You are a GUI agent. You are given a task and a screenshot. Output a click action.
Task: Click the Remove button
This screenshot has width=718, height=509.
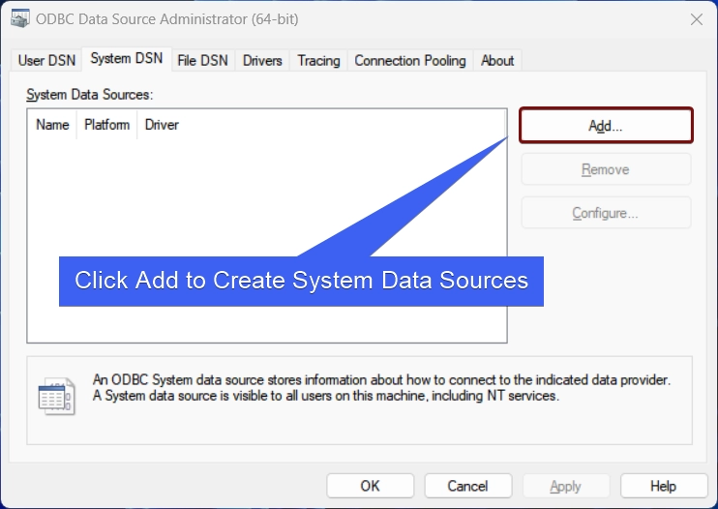coord(606,169)
